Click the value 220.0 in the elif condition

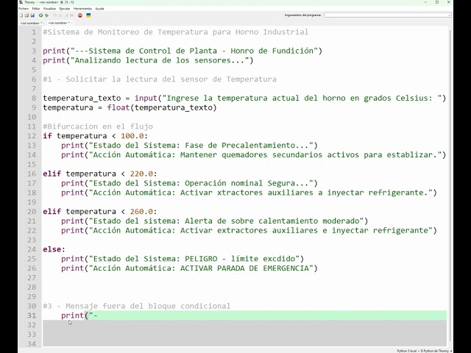pyautogui.click(x=141, y=174)
